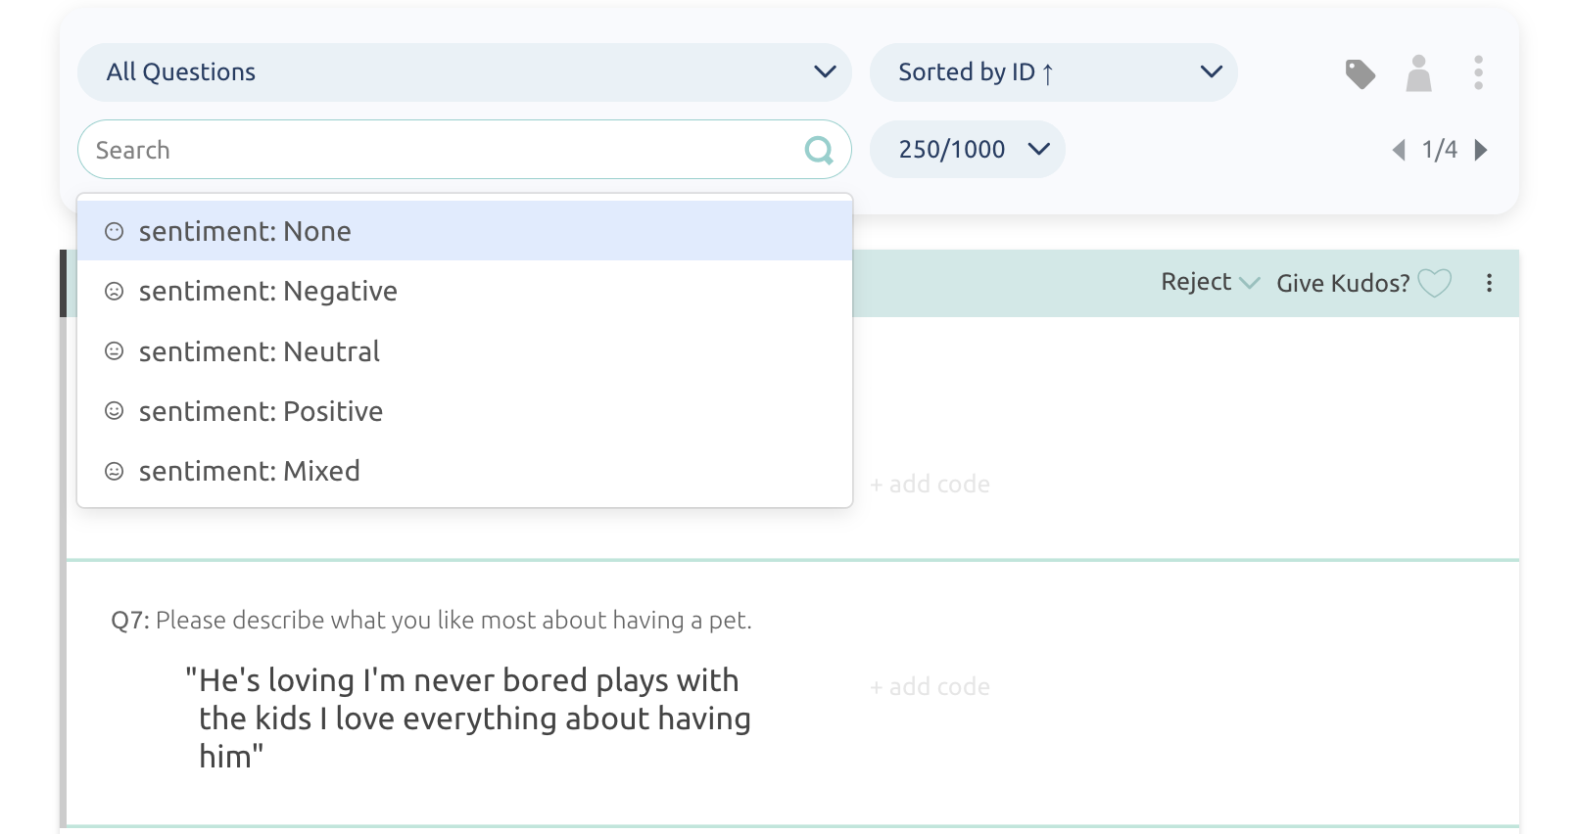Image resolution: width=1575 pixels, height=834 pixels.
Task: Click the Give Kudos heart icon
Action: (1435, 283)
